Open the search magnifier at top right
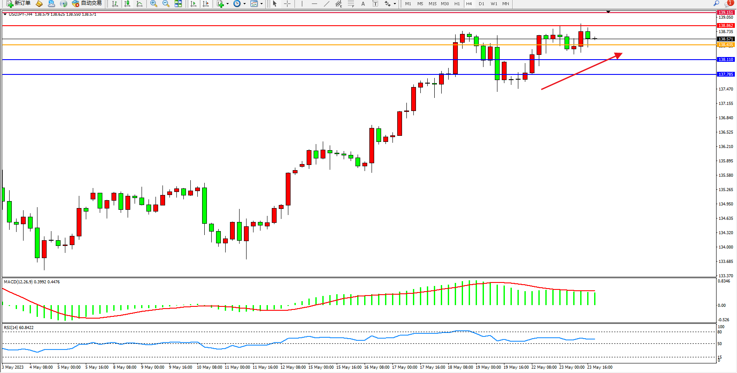 pyautogui.click(x=716, y=3)
